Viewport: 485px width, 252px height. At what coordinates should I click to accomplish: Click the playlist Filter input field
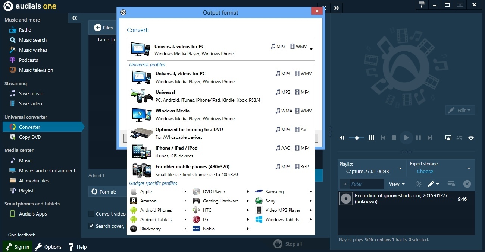coord(366,184)
